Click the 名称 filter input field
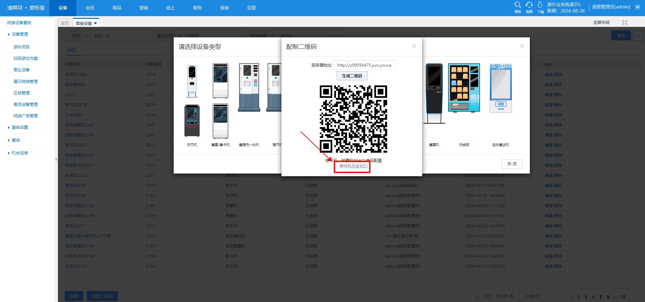645x302 pixels. point(122,36)
